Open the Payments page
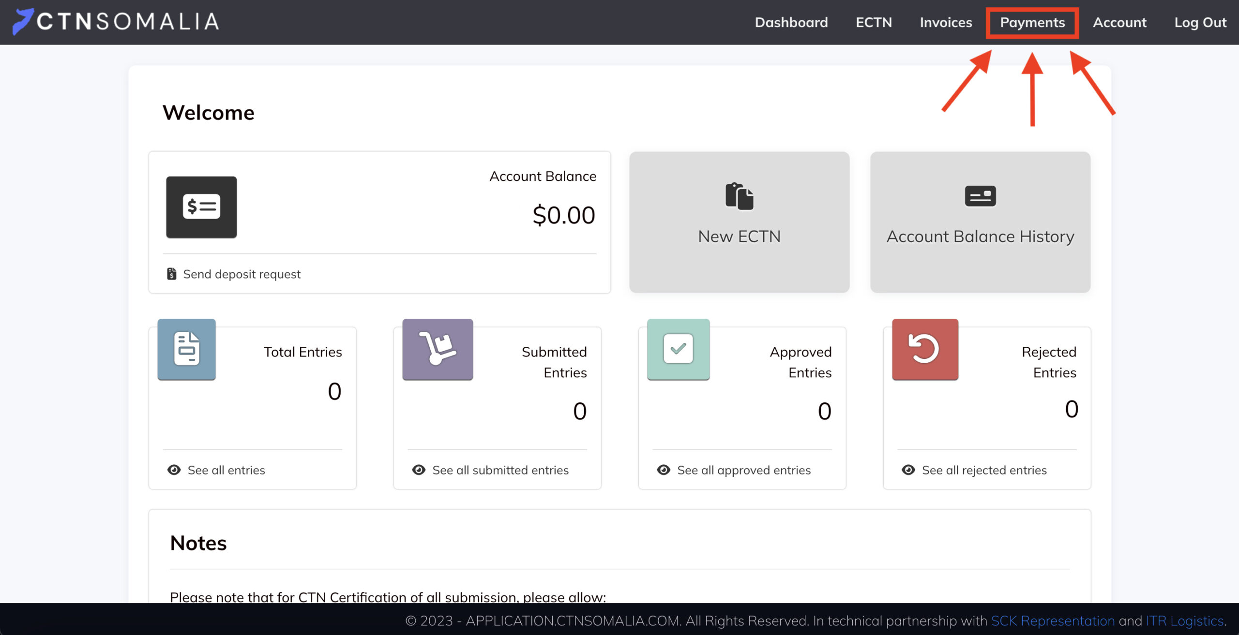Viewport: 1239px width, 635px height. 1032,22
